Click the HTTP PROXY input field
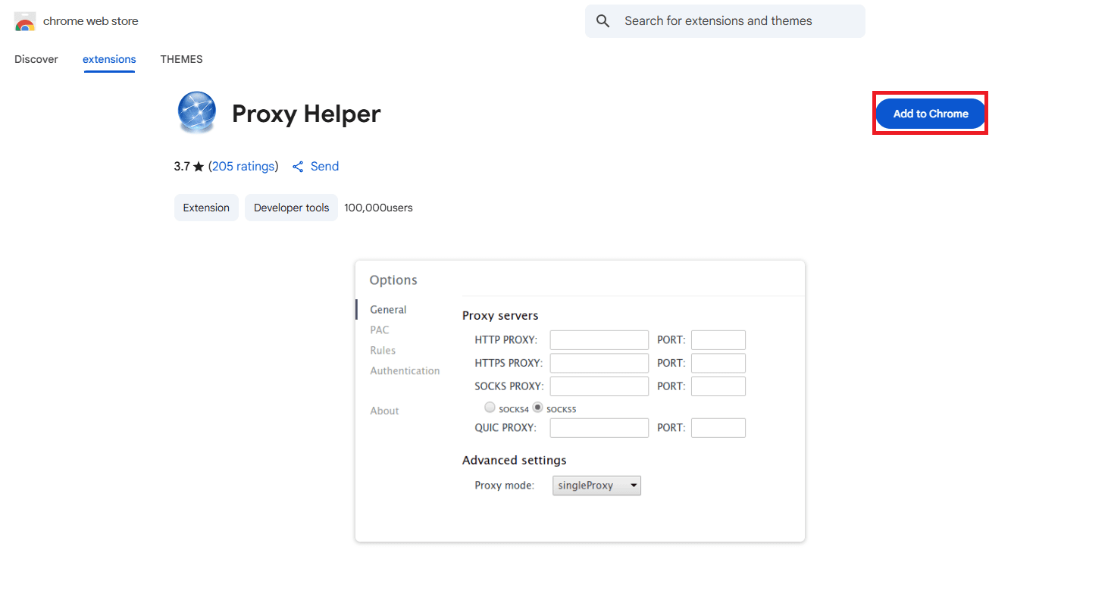1108x600 pixels. 599,339
